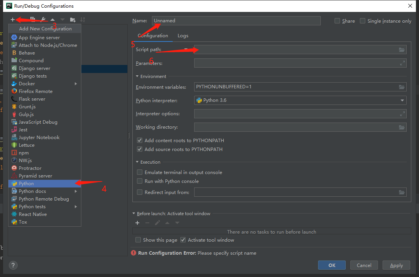Open the Script path type dropdown arrow
This screenshot has height=277, width=419.
coord(186,50)
